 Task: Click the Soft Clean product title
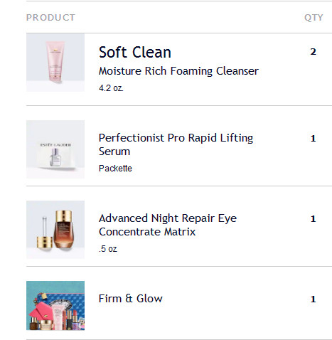click(x=135, y=52)
